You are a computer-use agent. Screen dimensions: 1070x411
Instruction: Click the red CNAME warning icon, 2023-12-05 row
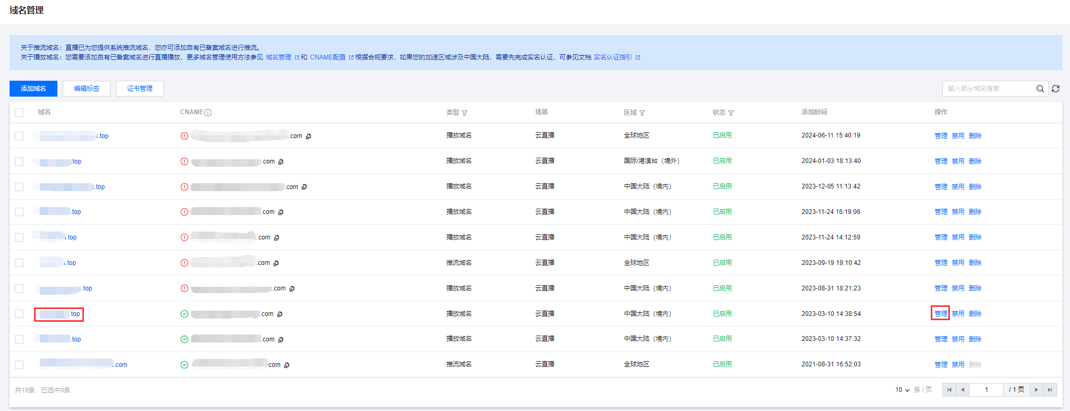click(184, 187)
